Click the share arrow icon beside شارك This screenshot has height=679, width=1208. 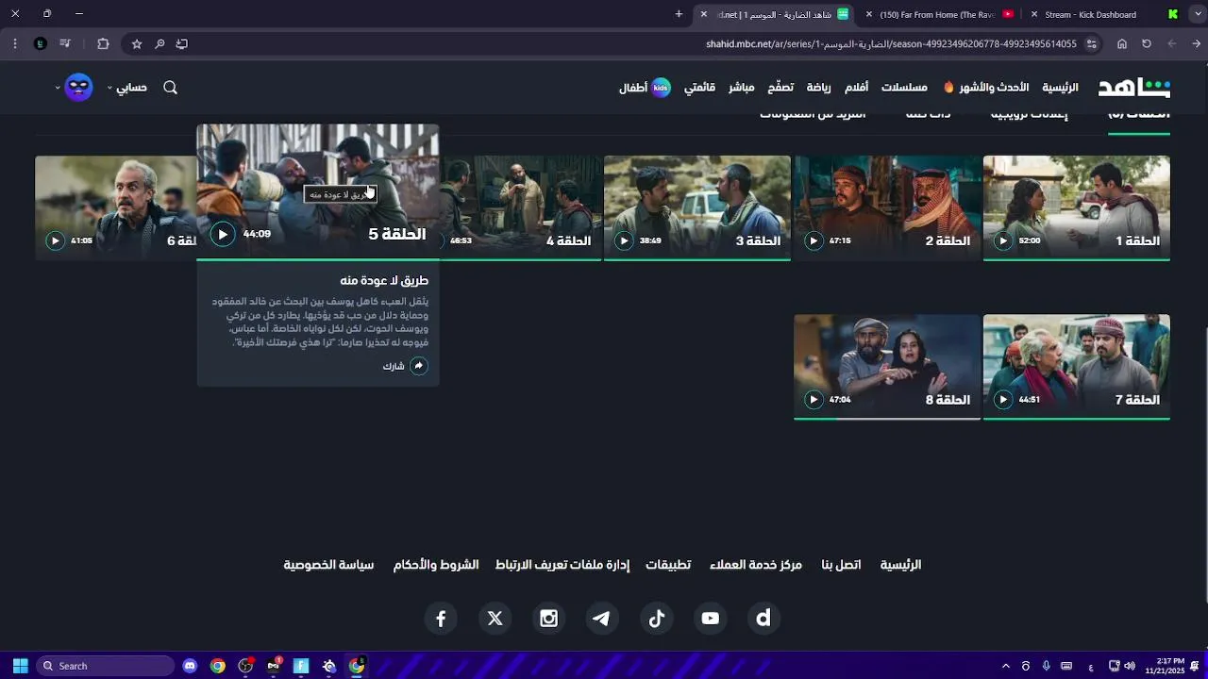[x=419, y=366]
